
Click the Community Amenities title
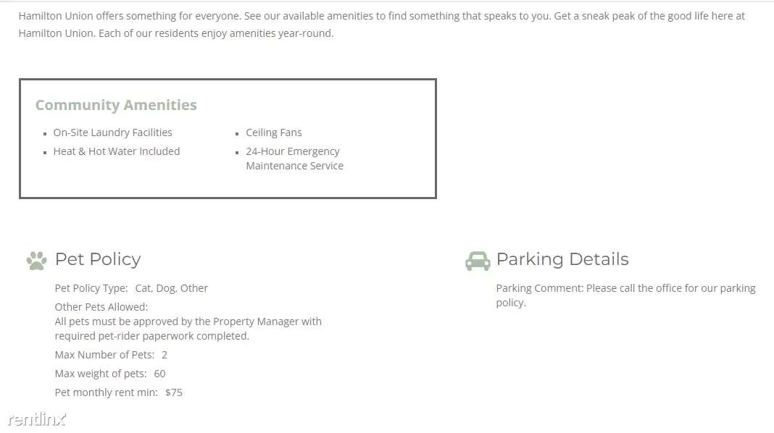(x=116, y=104)
